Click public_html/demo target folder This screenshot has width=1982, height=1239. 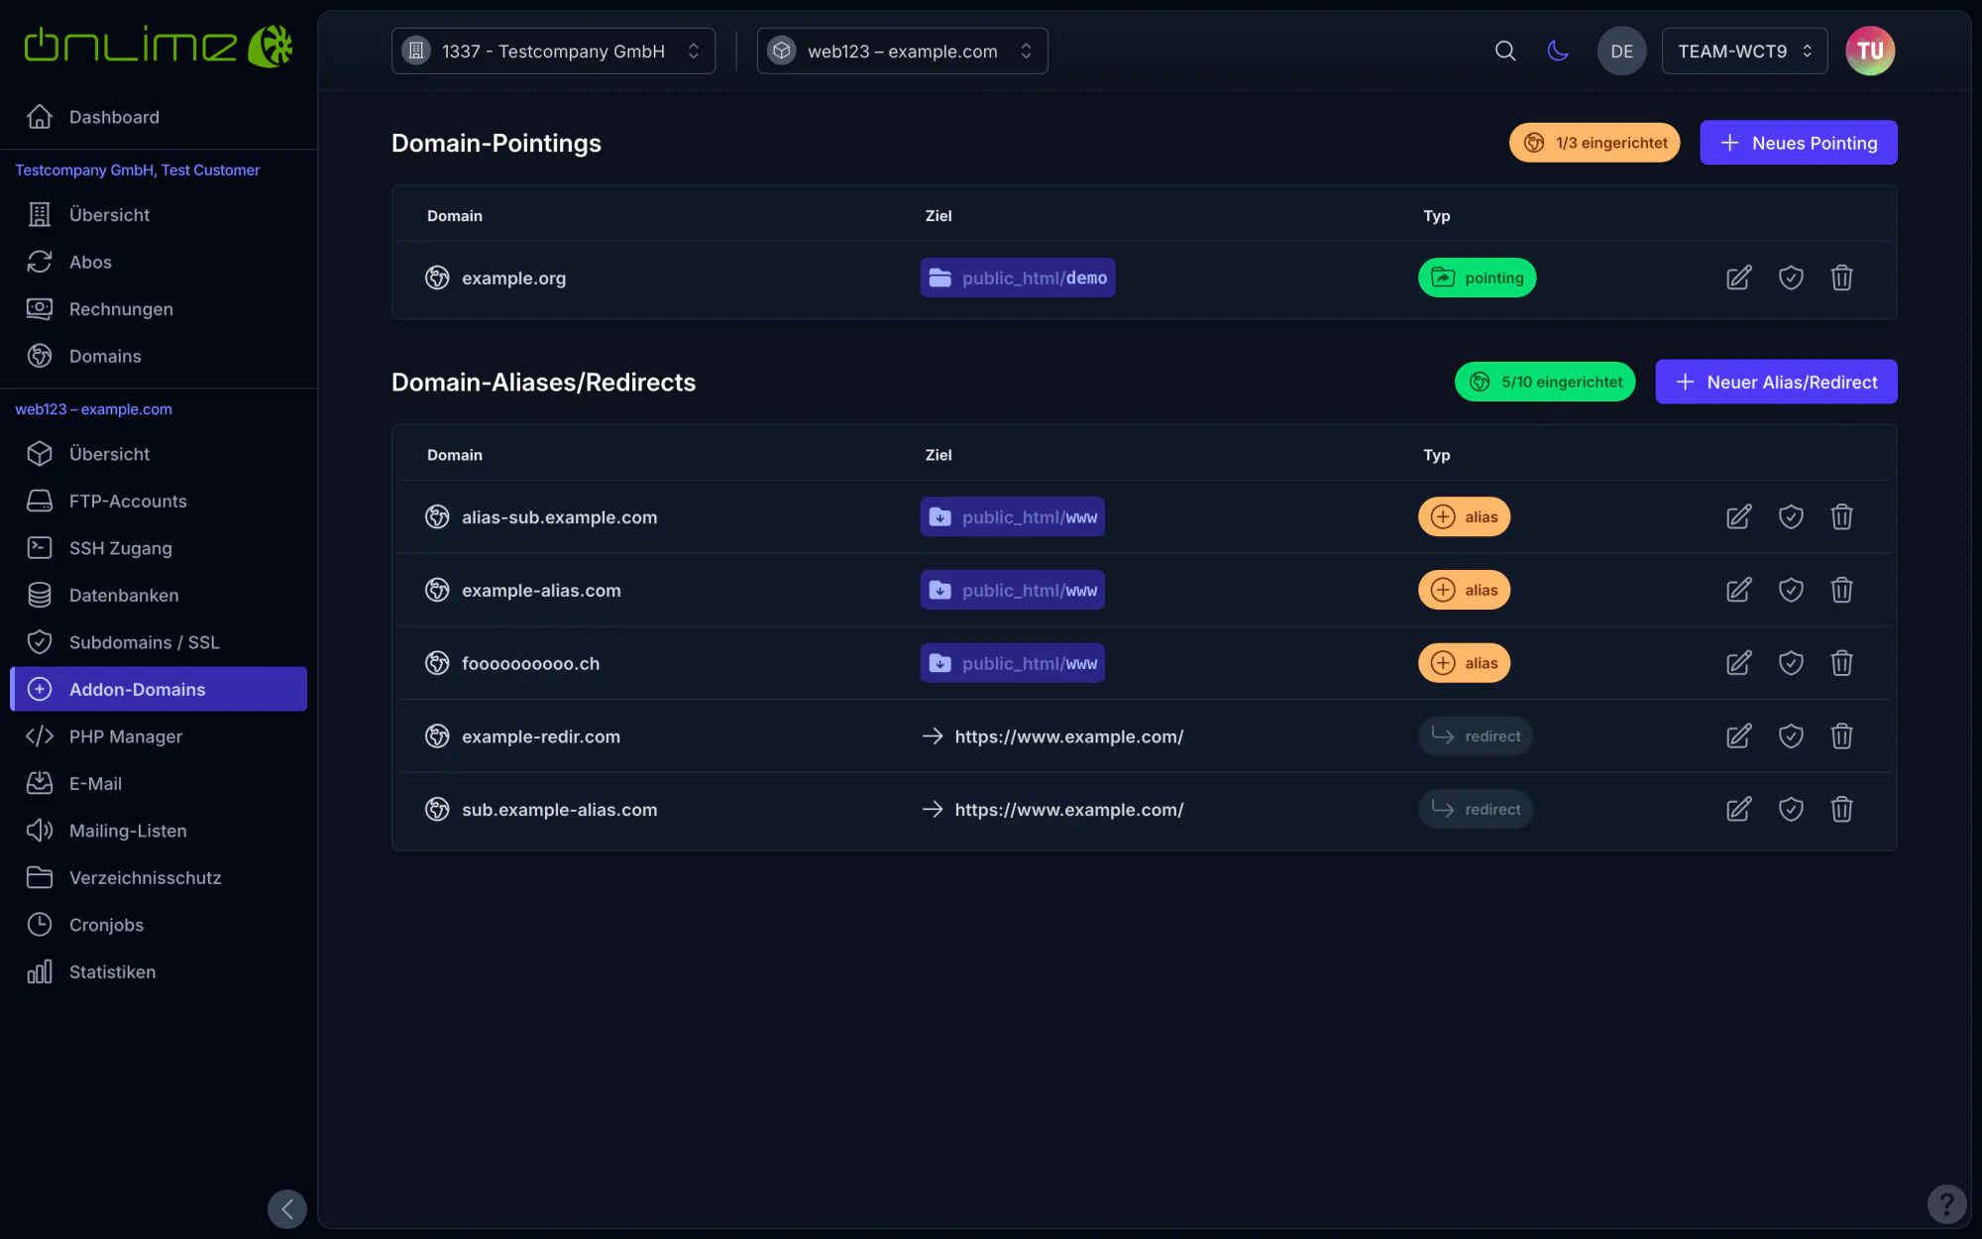tap(1018, 278)
